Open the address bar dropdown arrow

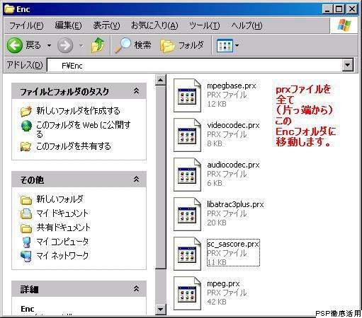tap(348, 65)
